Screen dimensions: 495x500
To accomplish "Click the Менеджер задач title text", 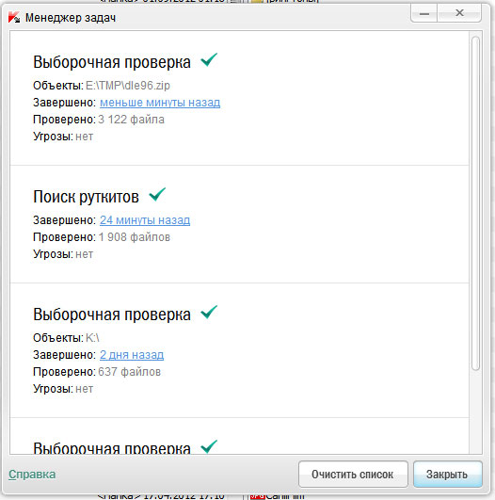I will (71, 18).
